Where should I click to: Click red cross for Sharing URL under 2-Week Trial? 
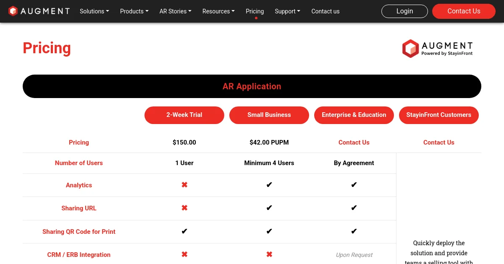click(x=184, y=208)
